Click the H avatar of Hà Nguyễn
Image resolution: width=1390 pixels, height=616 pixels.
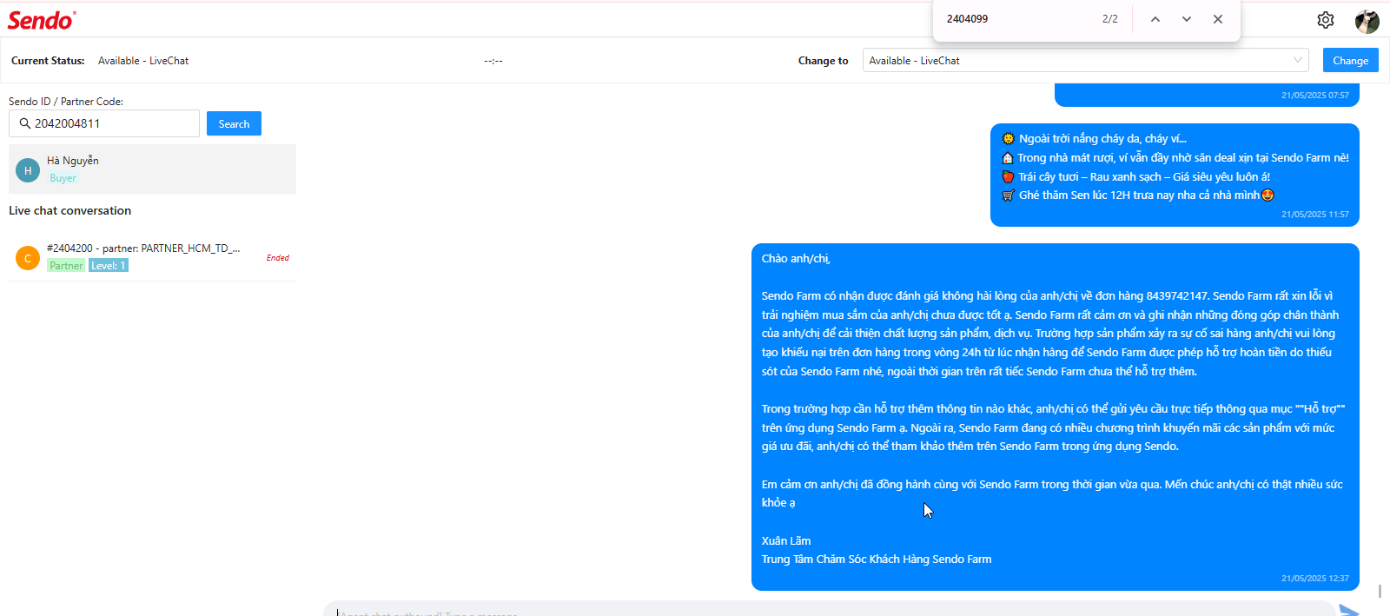(x=28, y=170)
